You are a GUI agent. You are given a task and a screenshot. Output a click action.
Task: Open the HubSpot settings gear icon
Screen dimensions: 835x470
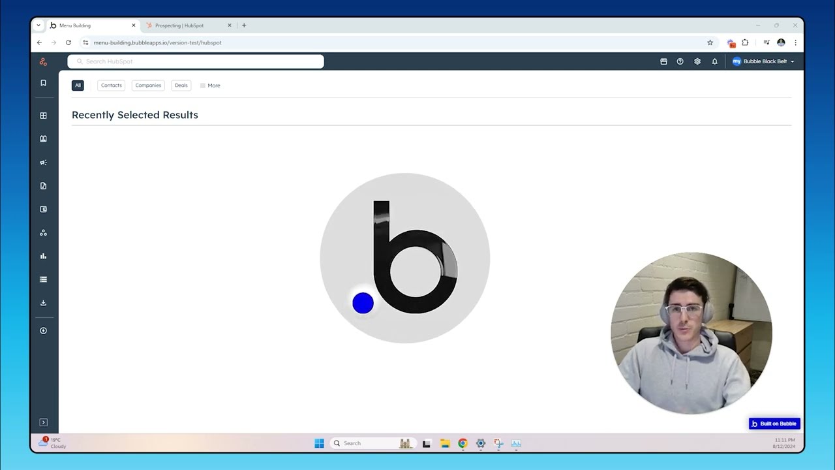click(697, 61)
